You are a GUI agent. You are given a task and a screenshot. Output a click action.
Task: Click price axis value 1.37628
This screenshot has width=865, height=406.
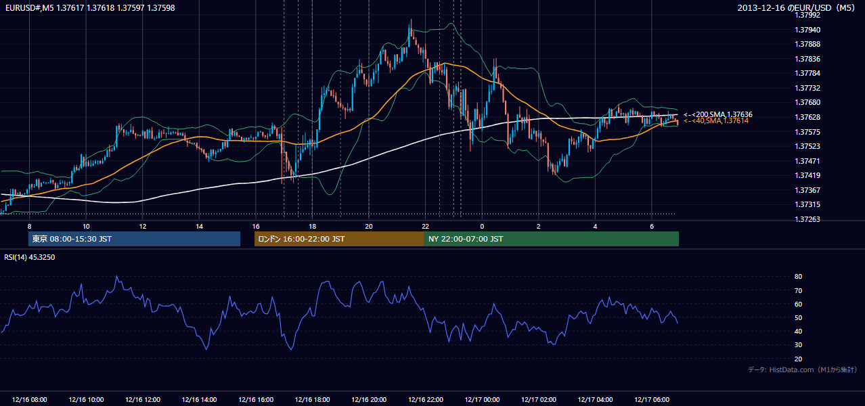coord(808,117)
